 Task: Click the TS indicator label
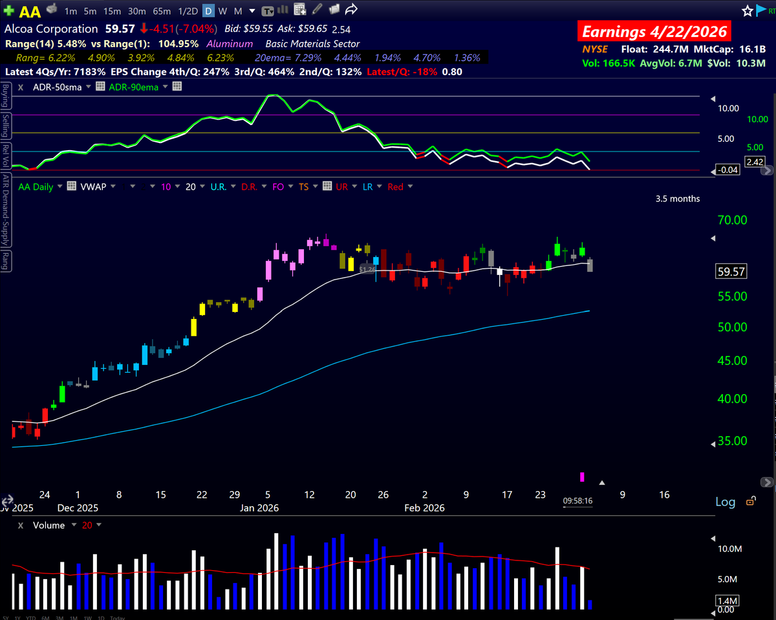(304, 186)
